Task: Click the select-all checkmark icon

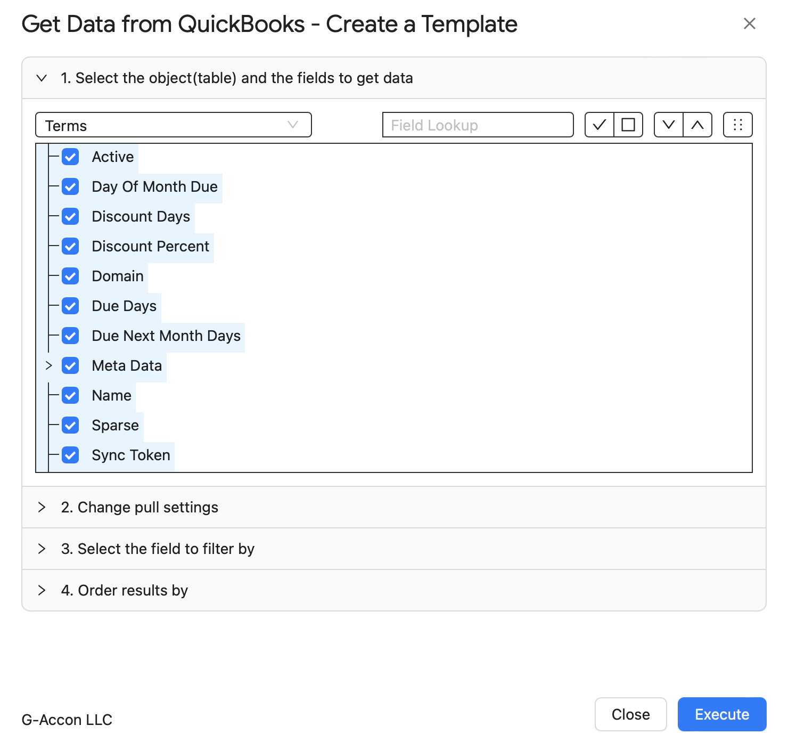Action: pyautogui.click(x=600, y=125)
